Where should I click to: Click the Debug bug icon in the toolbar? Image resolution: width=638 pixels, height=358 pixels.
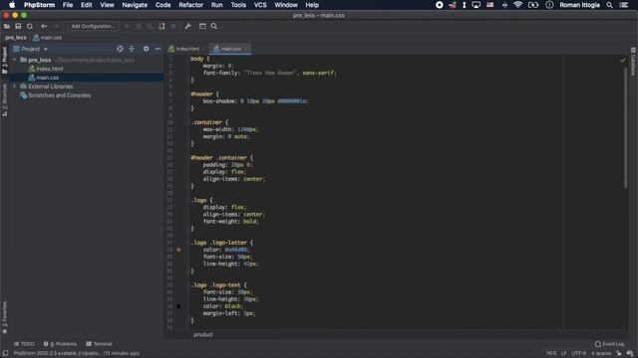139,26
